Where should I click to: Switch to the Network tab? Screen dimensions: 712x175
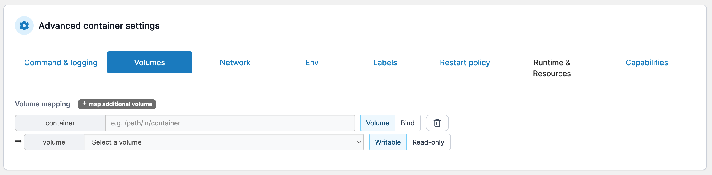(235, 63)
